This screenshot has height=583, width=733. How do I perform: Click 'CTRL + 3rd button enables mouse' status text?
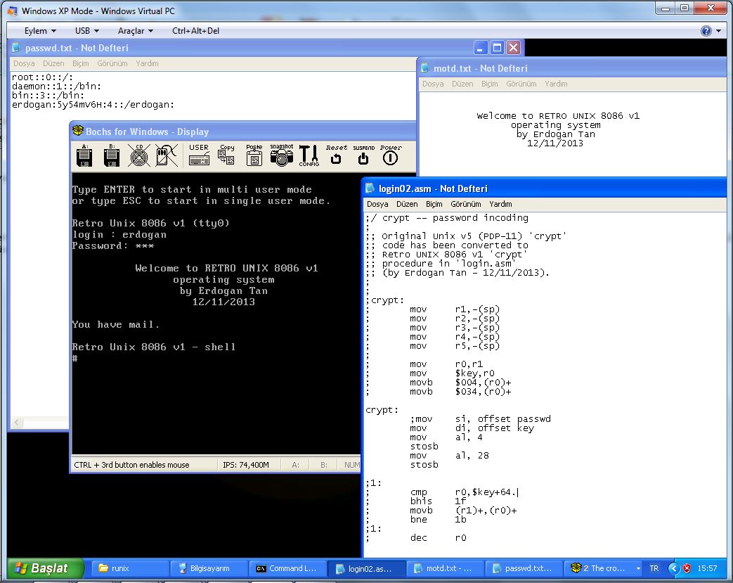pos(132,465)
